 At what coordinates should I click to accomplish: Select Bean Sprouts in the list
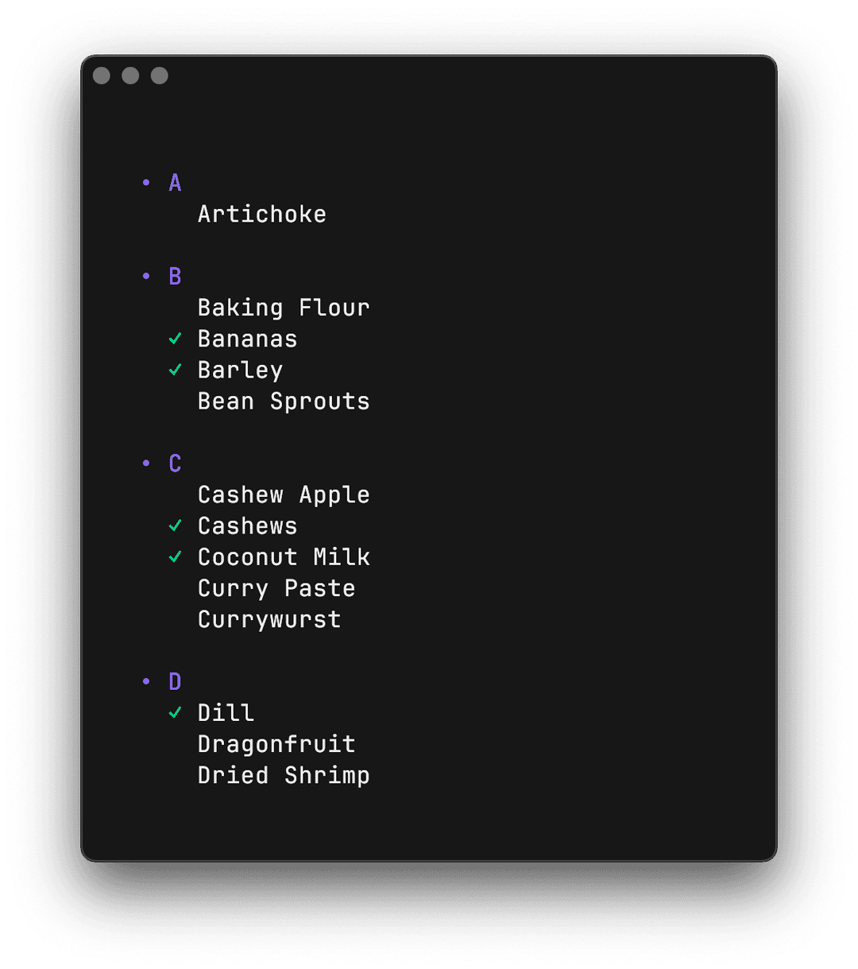pos(284,401)
